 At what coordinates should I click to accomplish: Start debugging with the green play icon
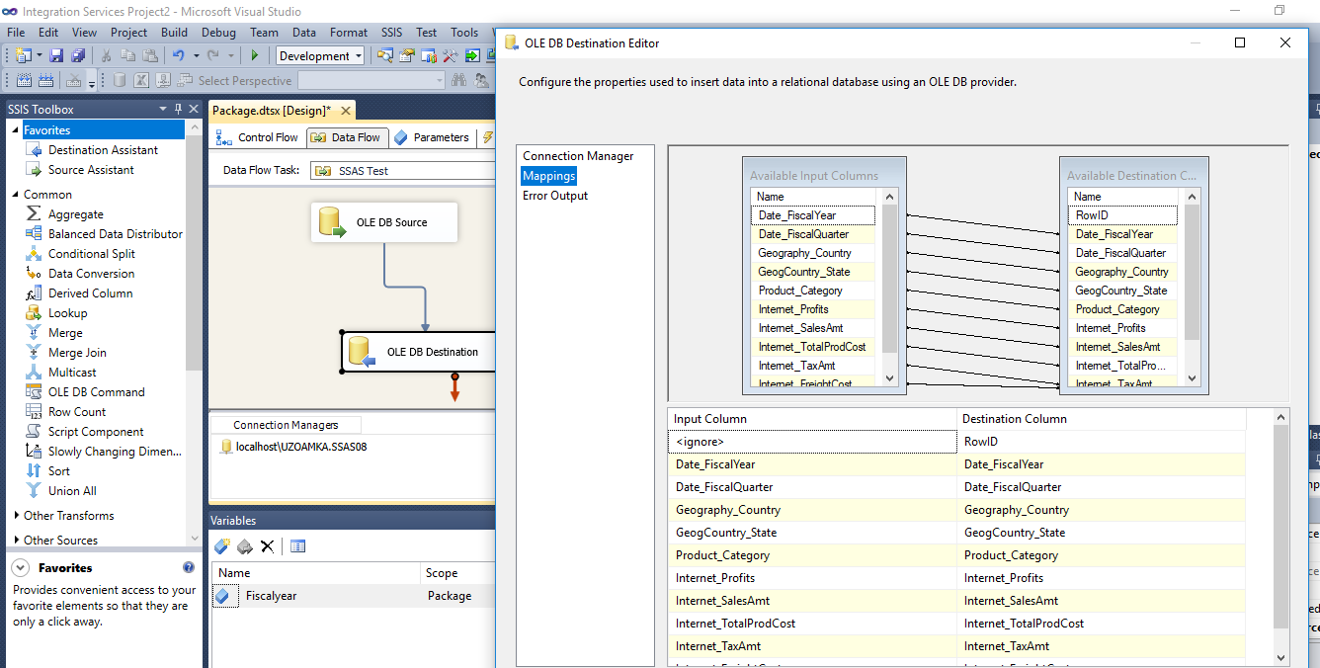coord(254,55)
